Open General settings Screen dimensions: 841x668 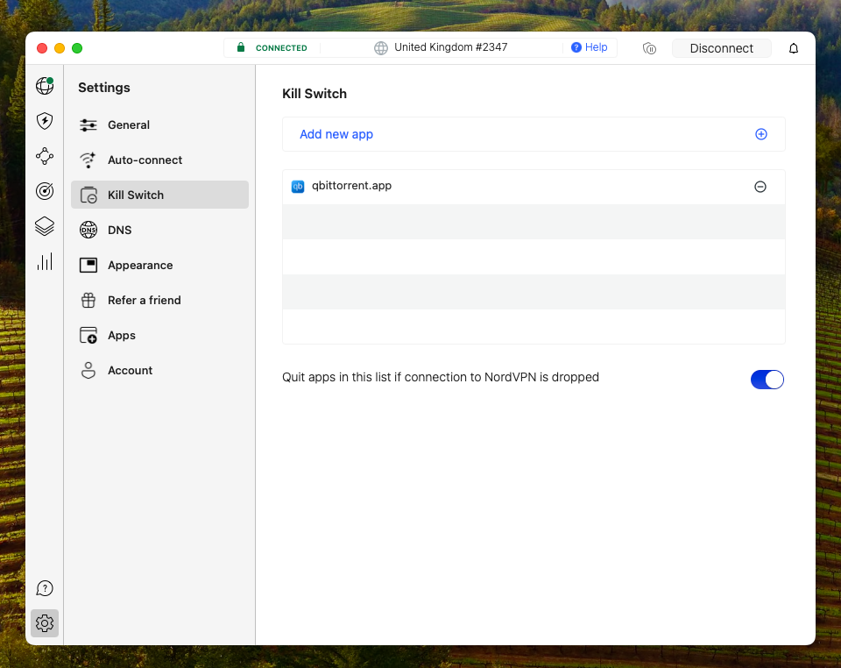[x=159, y=125]
